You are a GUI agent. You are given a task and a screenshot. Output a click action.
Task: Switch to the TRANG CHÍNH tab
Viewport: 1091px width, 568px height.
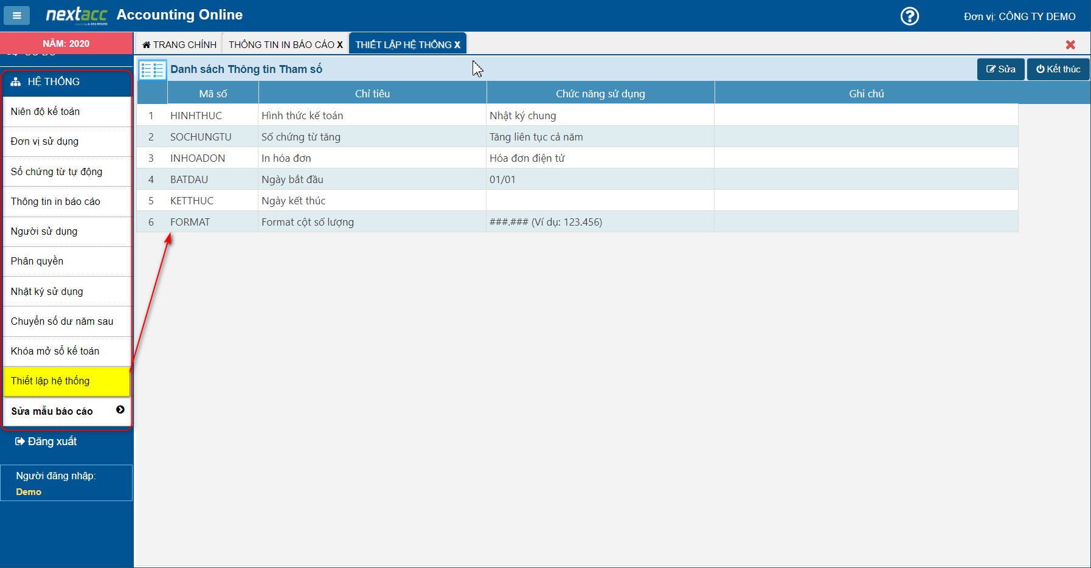[x=179, y=45]
